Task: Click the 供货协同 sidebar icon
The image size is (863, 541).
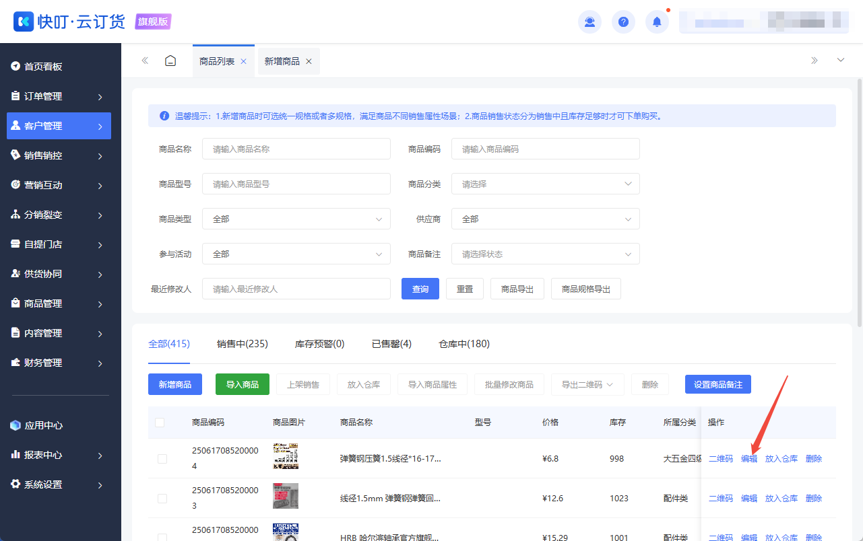Action: (15, 274)
